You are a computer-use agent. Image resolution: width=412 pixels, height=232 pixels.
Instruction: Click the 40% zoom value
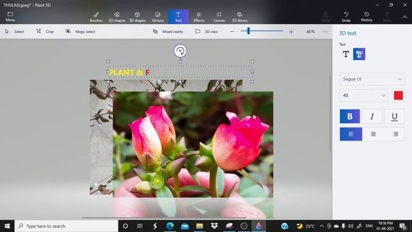click(310, 32)
